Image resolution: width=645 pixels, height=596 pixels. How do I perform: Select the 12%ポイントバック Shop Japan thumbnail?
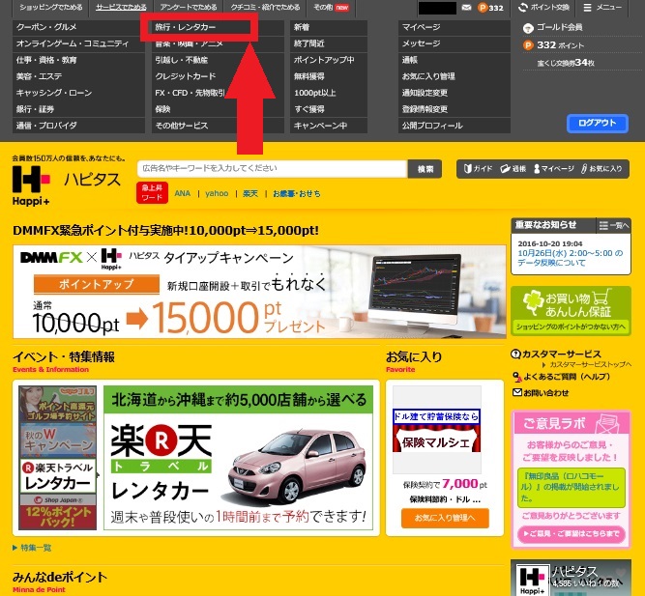58,512
